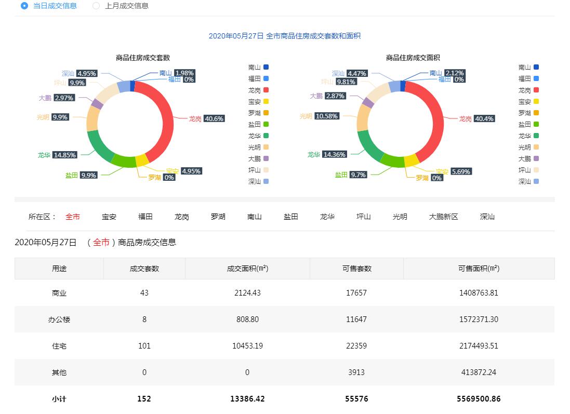Choose the 罗湖 district filter tab
This screenshot has height=414, width=570.
218,217
